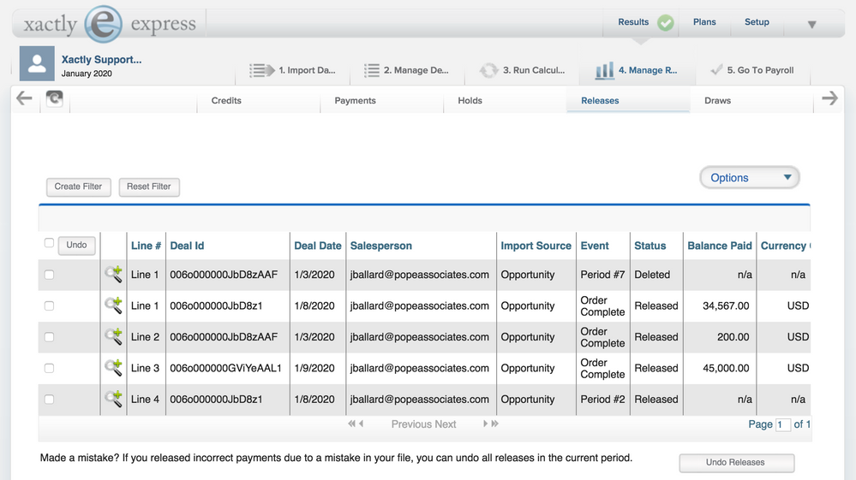Go to next page single-arrow icon
This screenshot has width=856, height=480.
tap(485, 424)
